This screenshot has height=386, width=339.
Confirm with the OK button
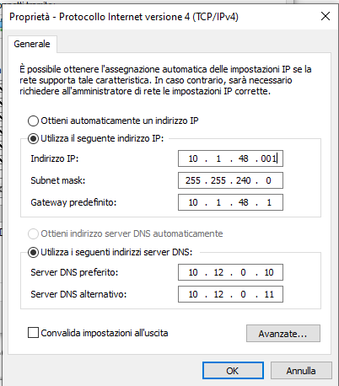coord(233,371)
